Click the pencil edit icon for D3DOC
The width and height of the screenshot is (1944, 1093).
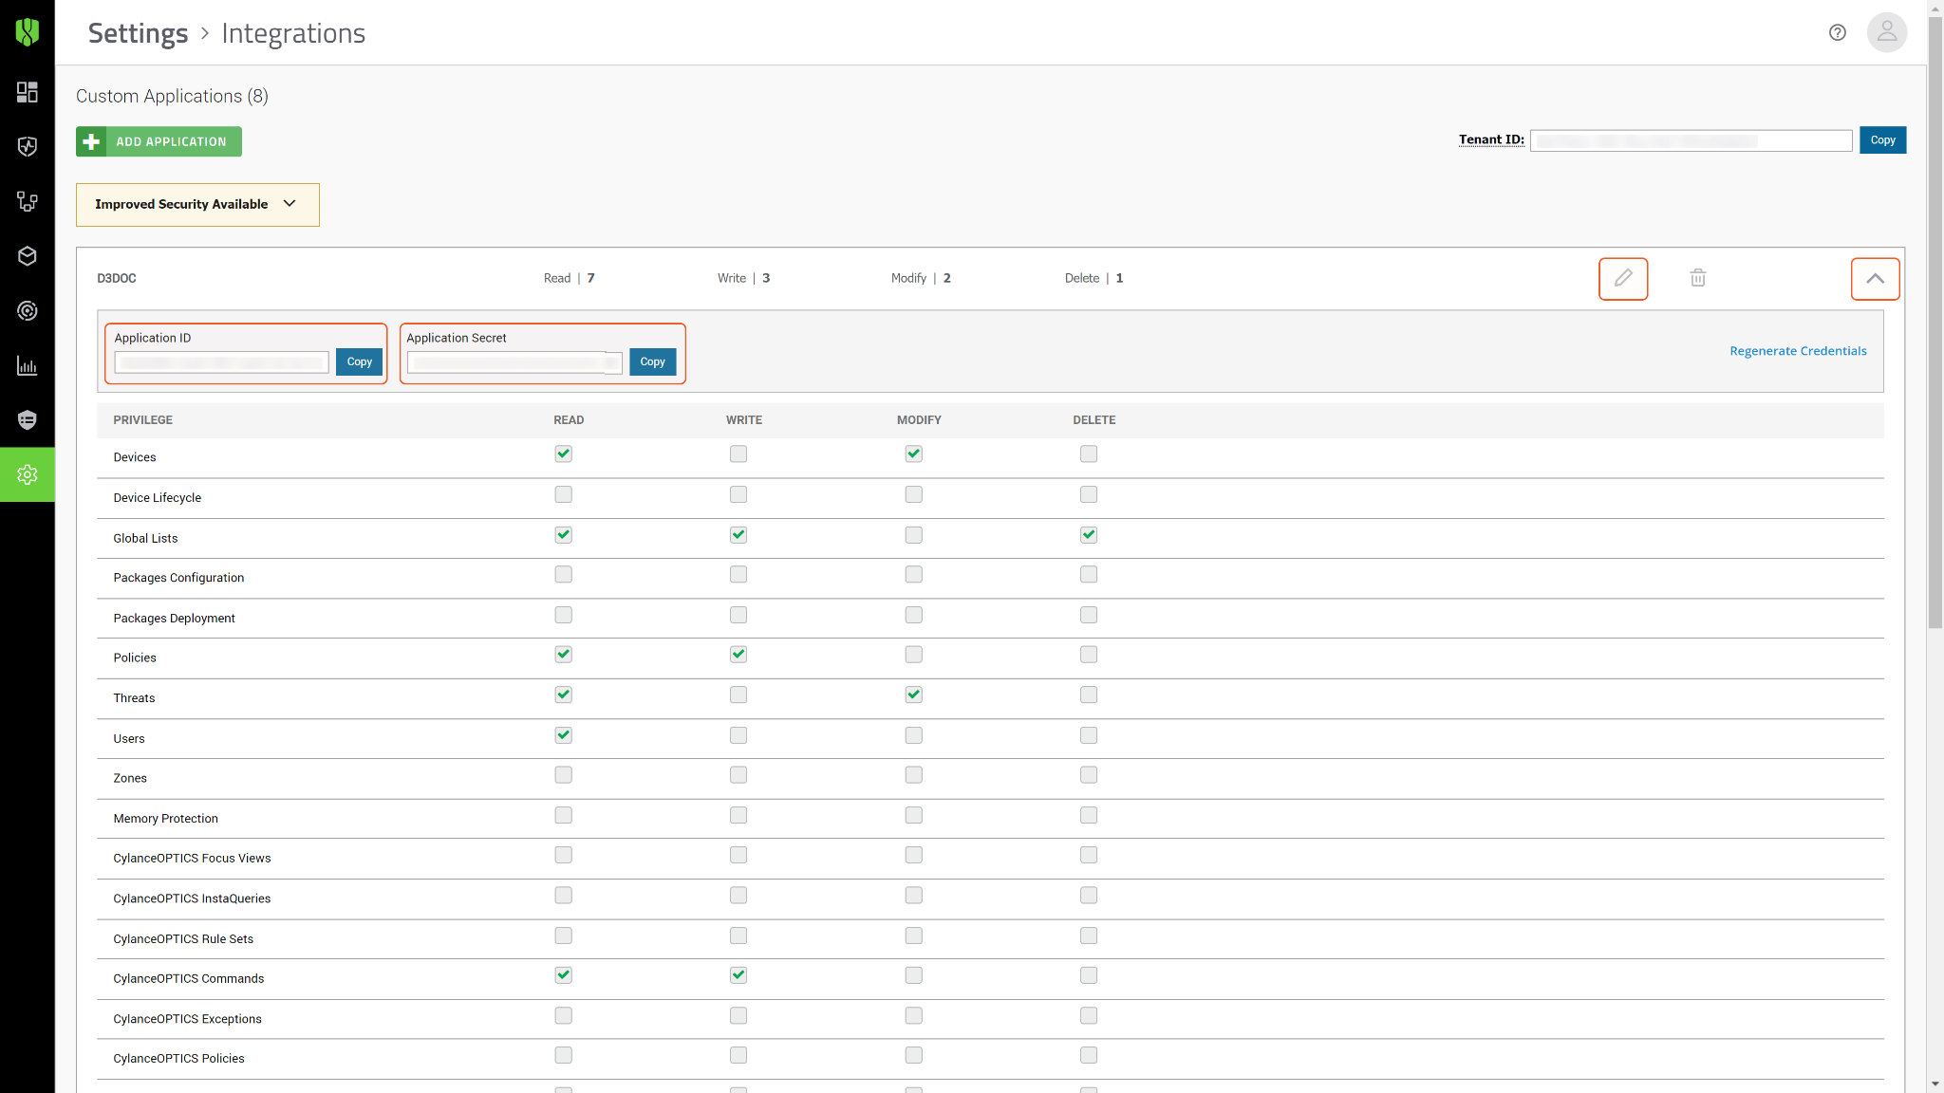(1623, 279)
